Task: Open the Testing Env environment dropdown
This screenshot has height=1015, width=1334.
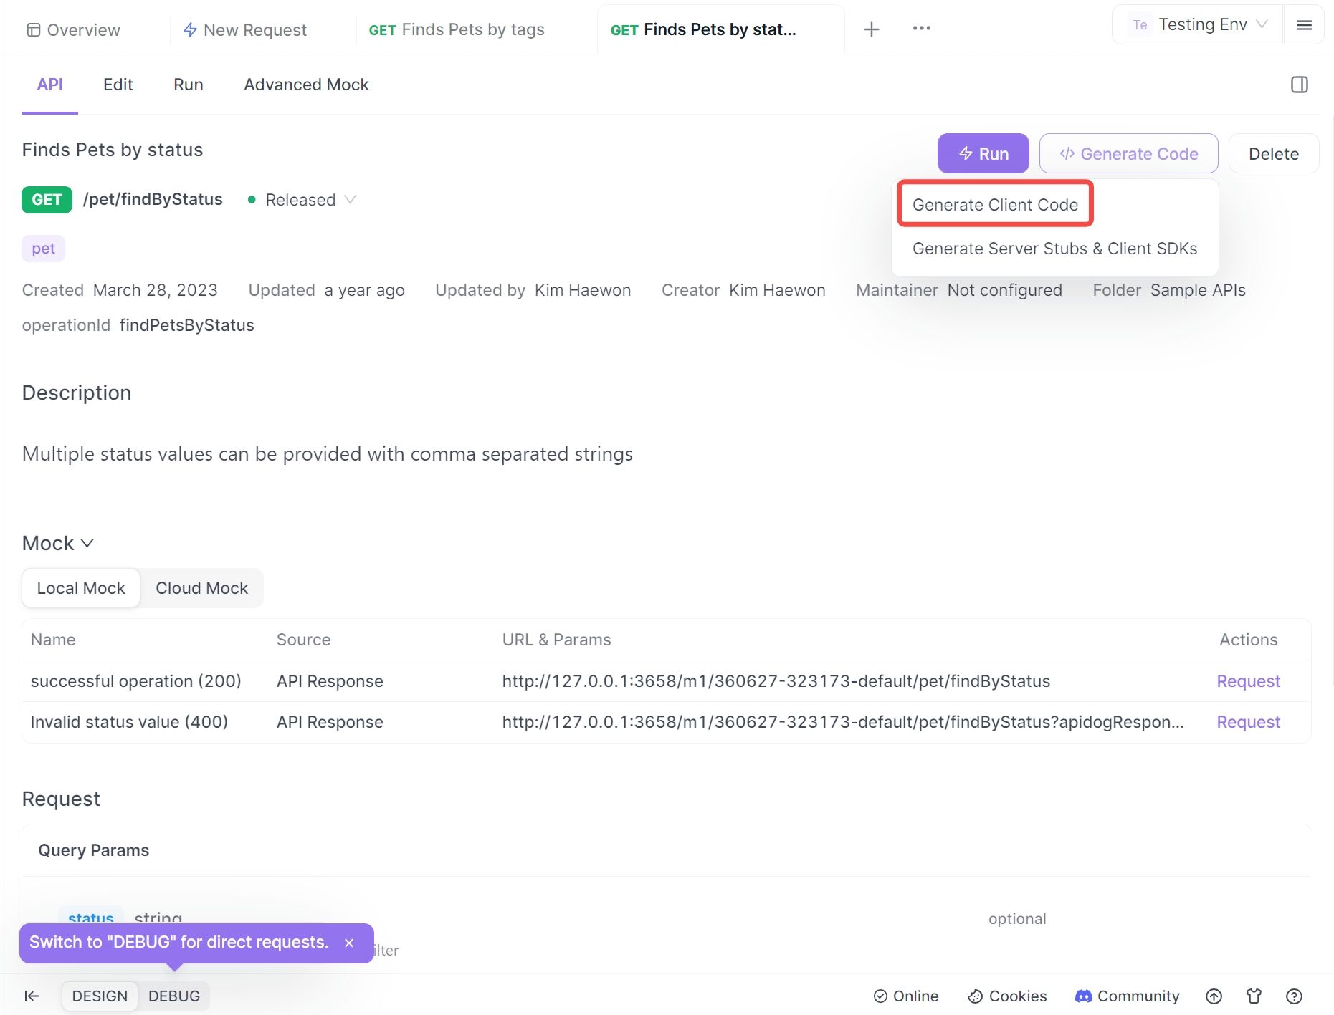Action: click(x=1198, y=24)
